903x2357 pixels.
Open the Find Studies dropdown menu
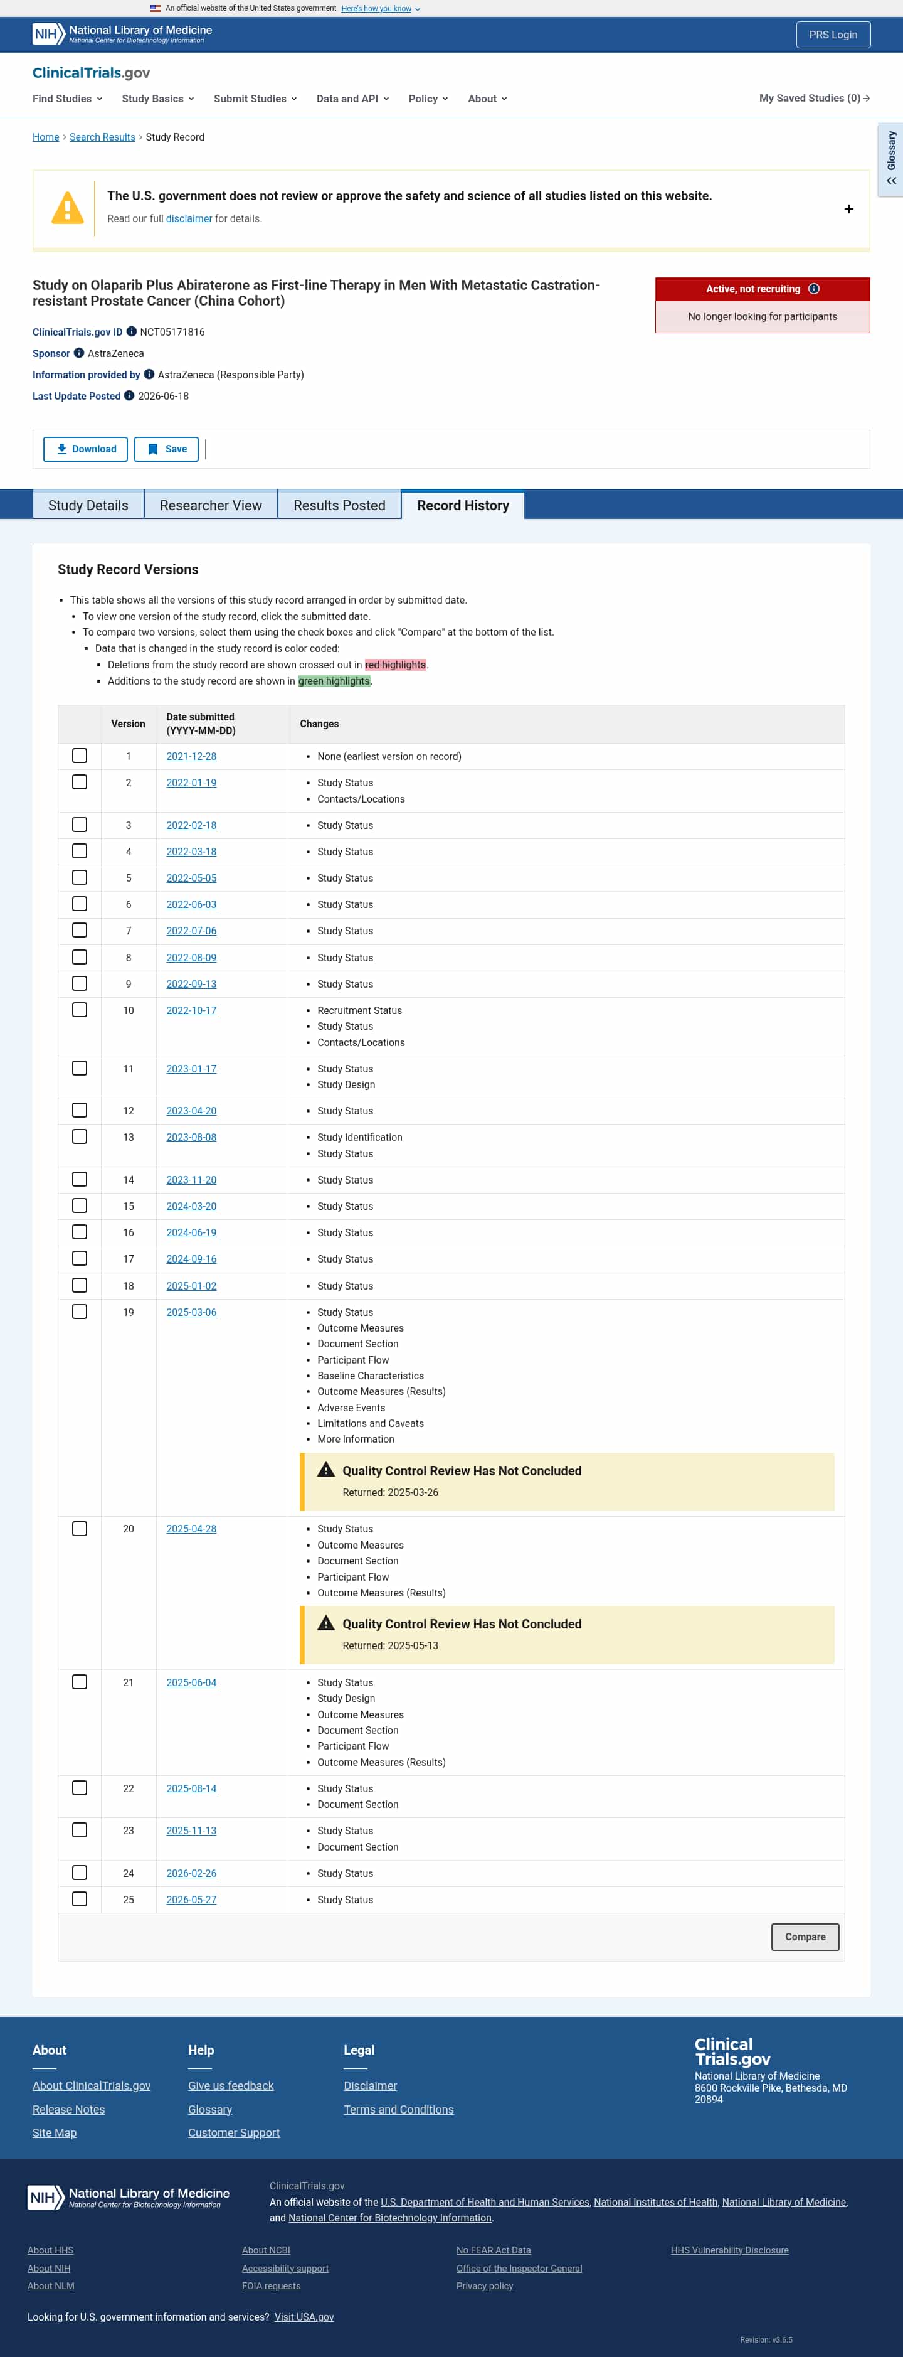68,99
